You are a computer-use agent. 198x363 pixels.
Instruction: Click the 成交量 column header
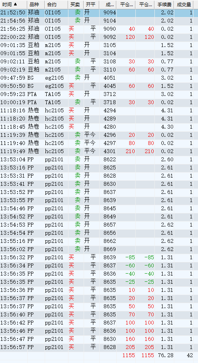click(x=184, y=4)
